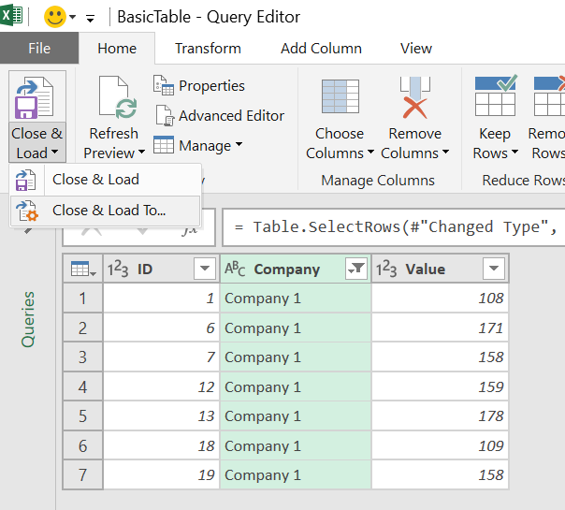
Task: Click ID cell with value 12
Action: pos(162,387)
